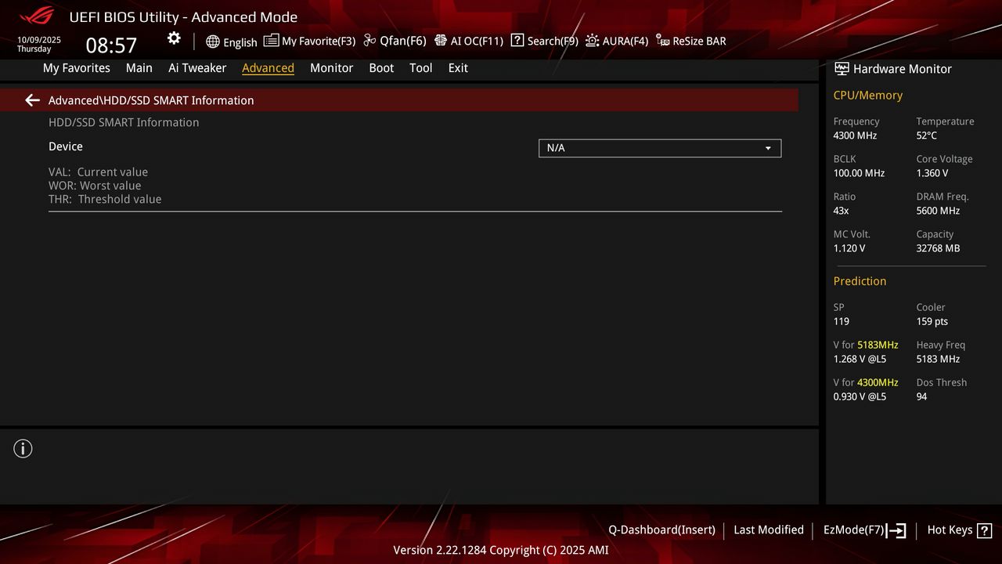Go back using the arrow button
The height and width of the screenshot is (564, 1002).
[31, 100]
